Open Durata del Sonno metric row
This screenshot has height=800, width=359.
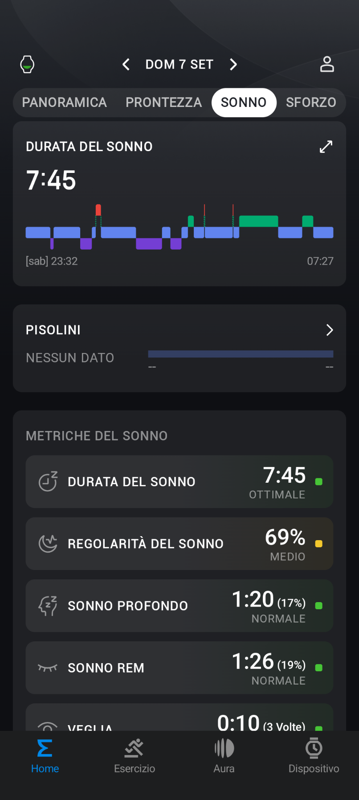tap(179, 482)
